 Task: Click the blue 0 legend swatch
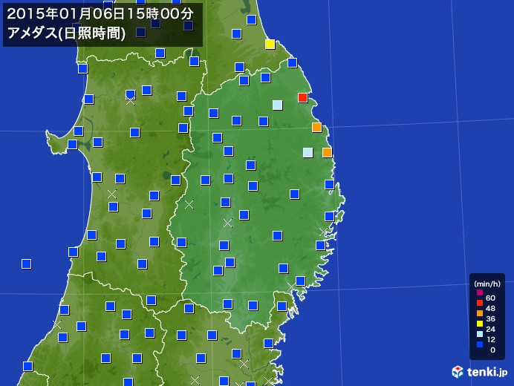click(480, 344)
